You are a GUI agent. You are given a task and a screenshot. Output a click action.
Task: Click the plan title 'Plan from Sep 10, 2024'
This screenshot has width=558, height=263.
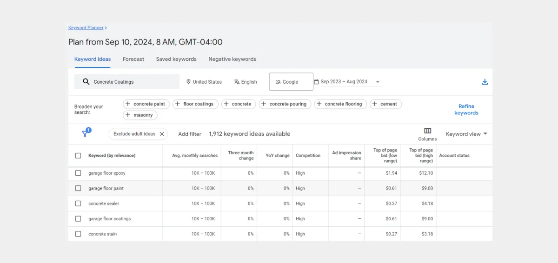(x=146, y=42)
